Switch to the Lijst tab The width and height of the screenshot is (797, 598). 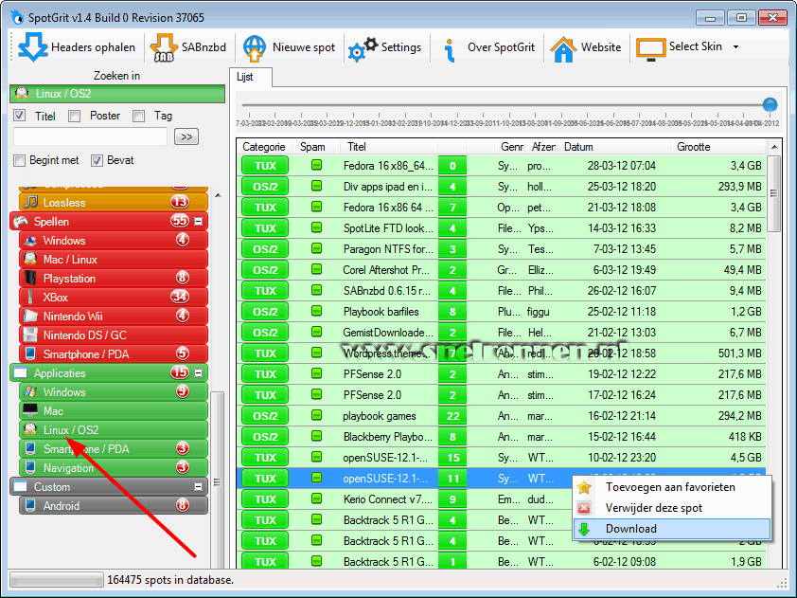point(250,77)
